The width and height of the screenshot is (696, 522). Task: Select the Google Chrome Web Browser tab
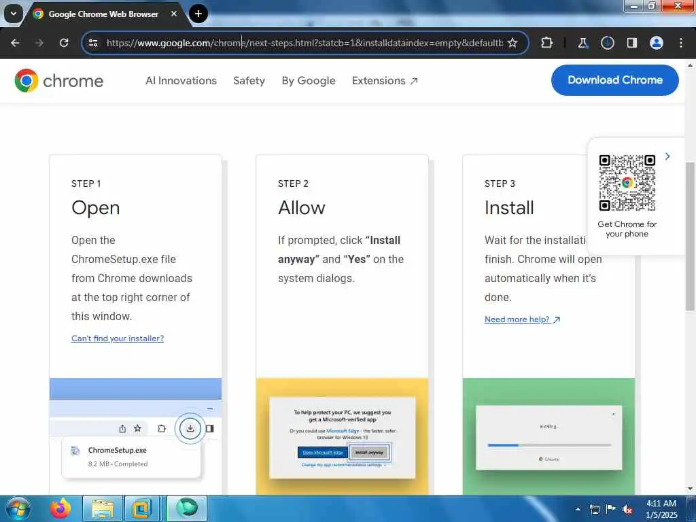103,14
